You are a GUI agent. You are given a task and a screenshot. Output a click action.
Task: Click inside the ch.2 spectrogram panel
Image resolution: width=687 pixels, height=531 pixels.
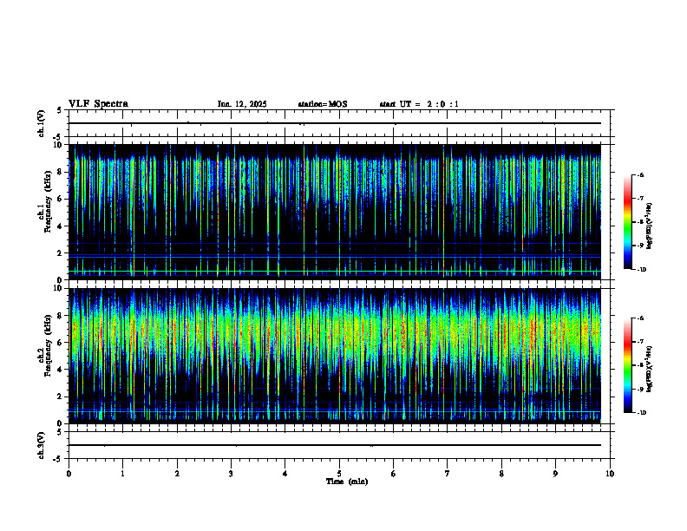(335, 356)
